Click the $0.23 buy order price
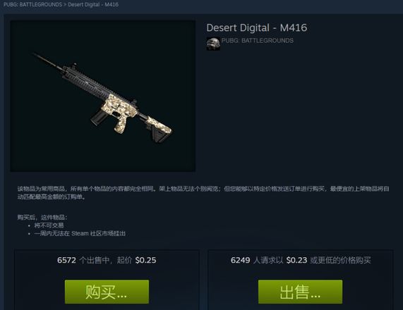This screenshot has height=310, width=403. [296, 260]
